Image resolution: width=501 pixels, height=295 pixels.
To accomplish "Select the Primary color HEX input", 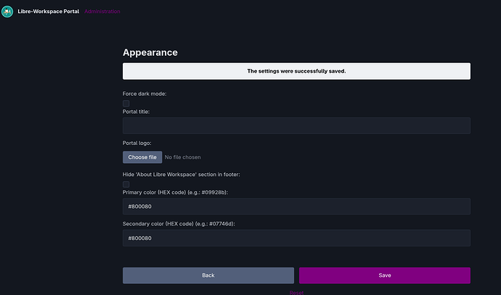I will coord(296,207).
